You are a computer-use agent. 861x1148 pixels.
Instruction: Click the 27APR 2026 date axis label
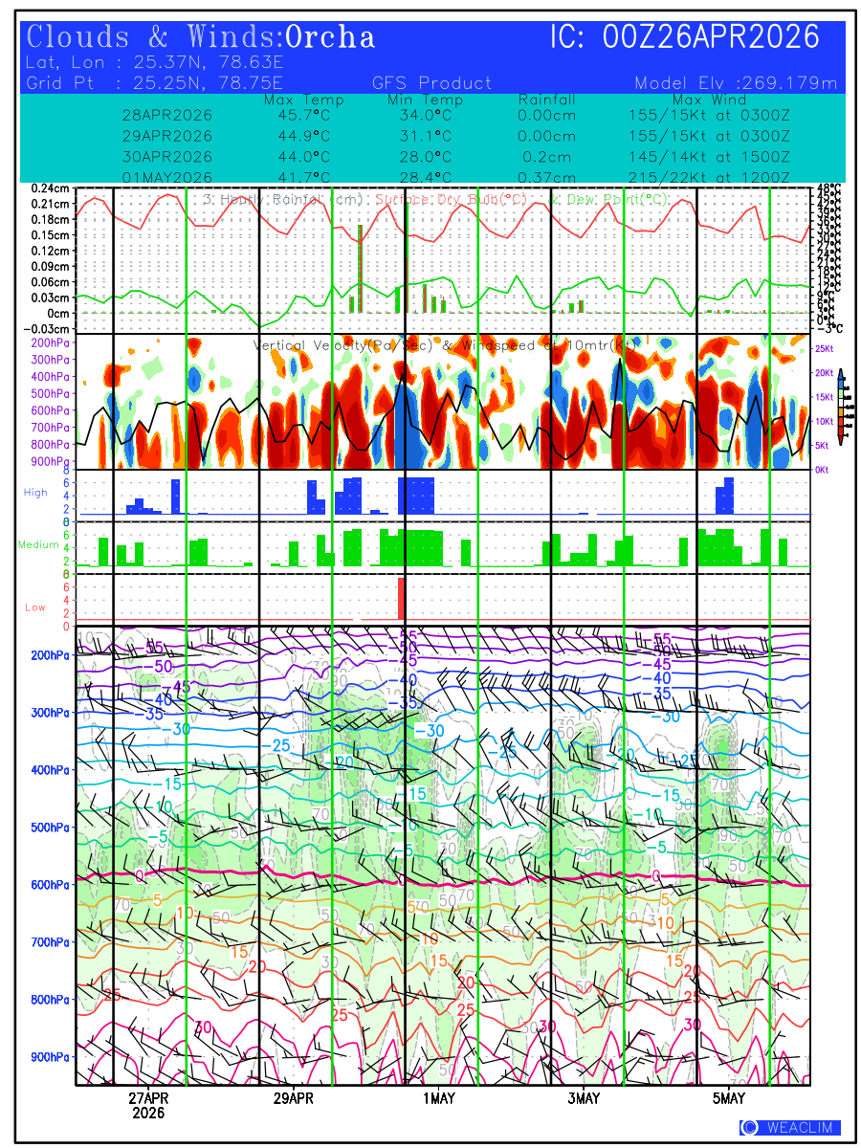tap(148, 1105)
